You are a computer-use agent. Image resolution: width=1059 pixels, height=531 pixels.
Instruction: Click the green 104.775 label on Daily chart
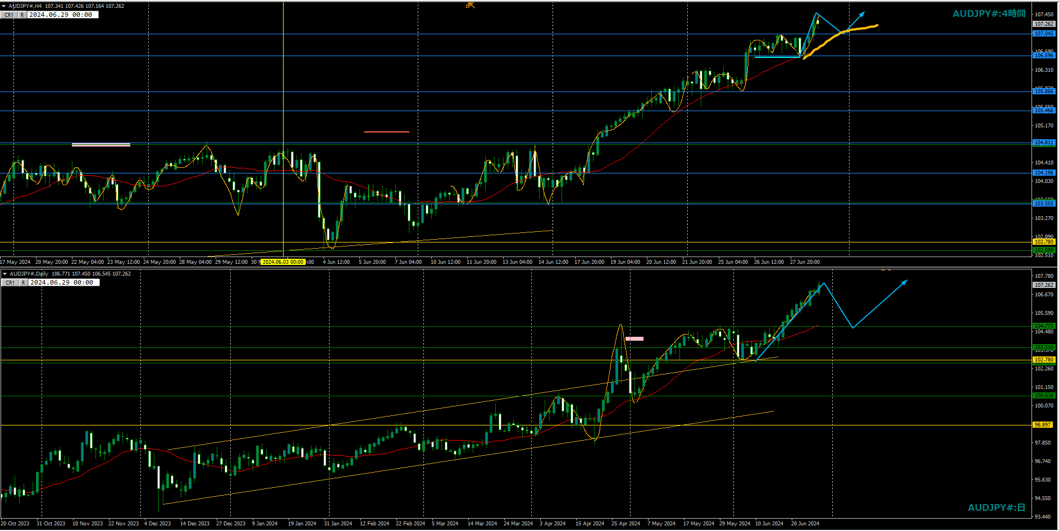pyautogui.click(x=1044, y=326)
